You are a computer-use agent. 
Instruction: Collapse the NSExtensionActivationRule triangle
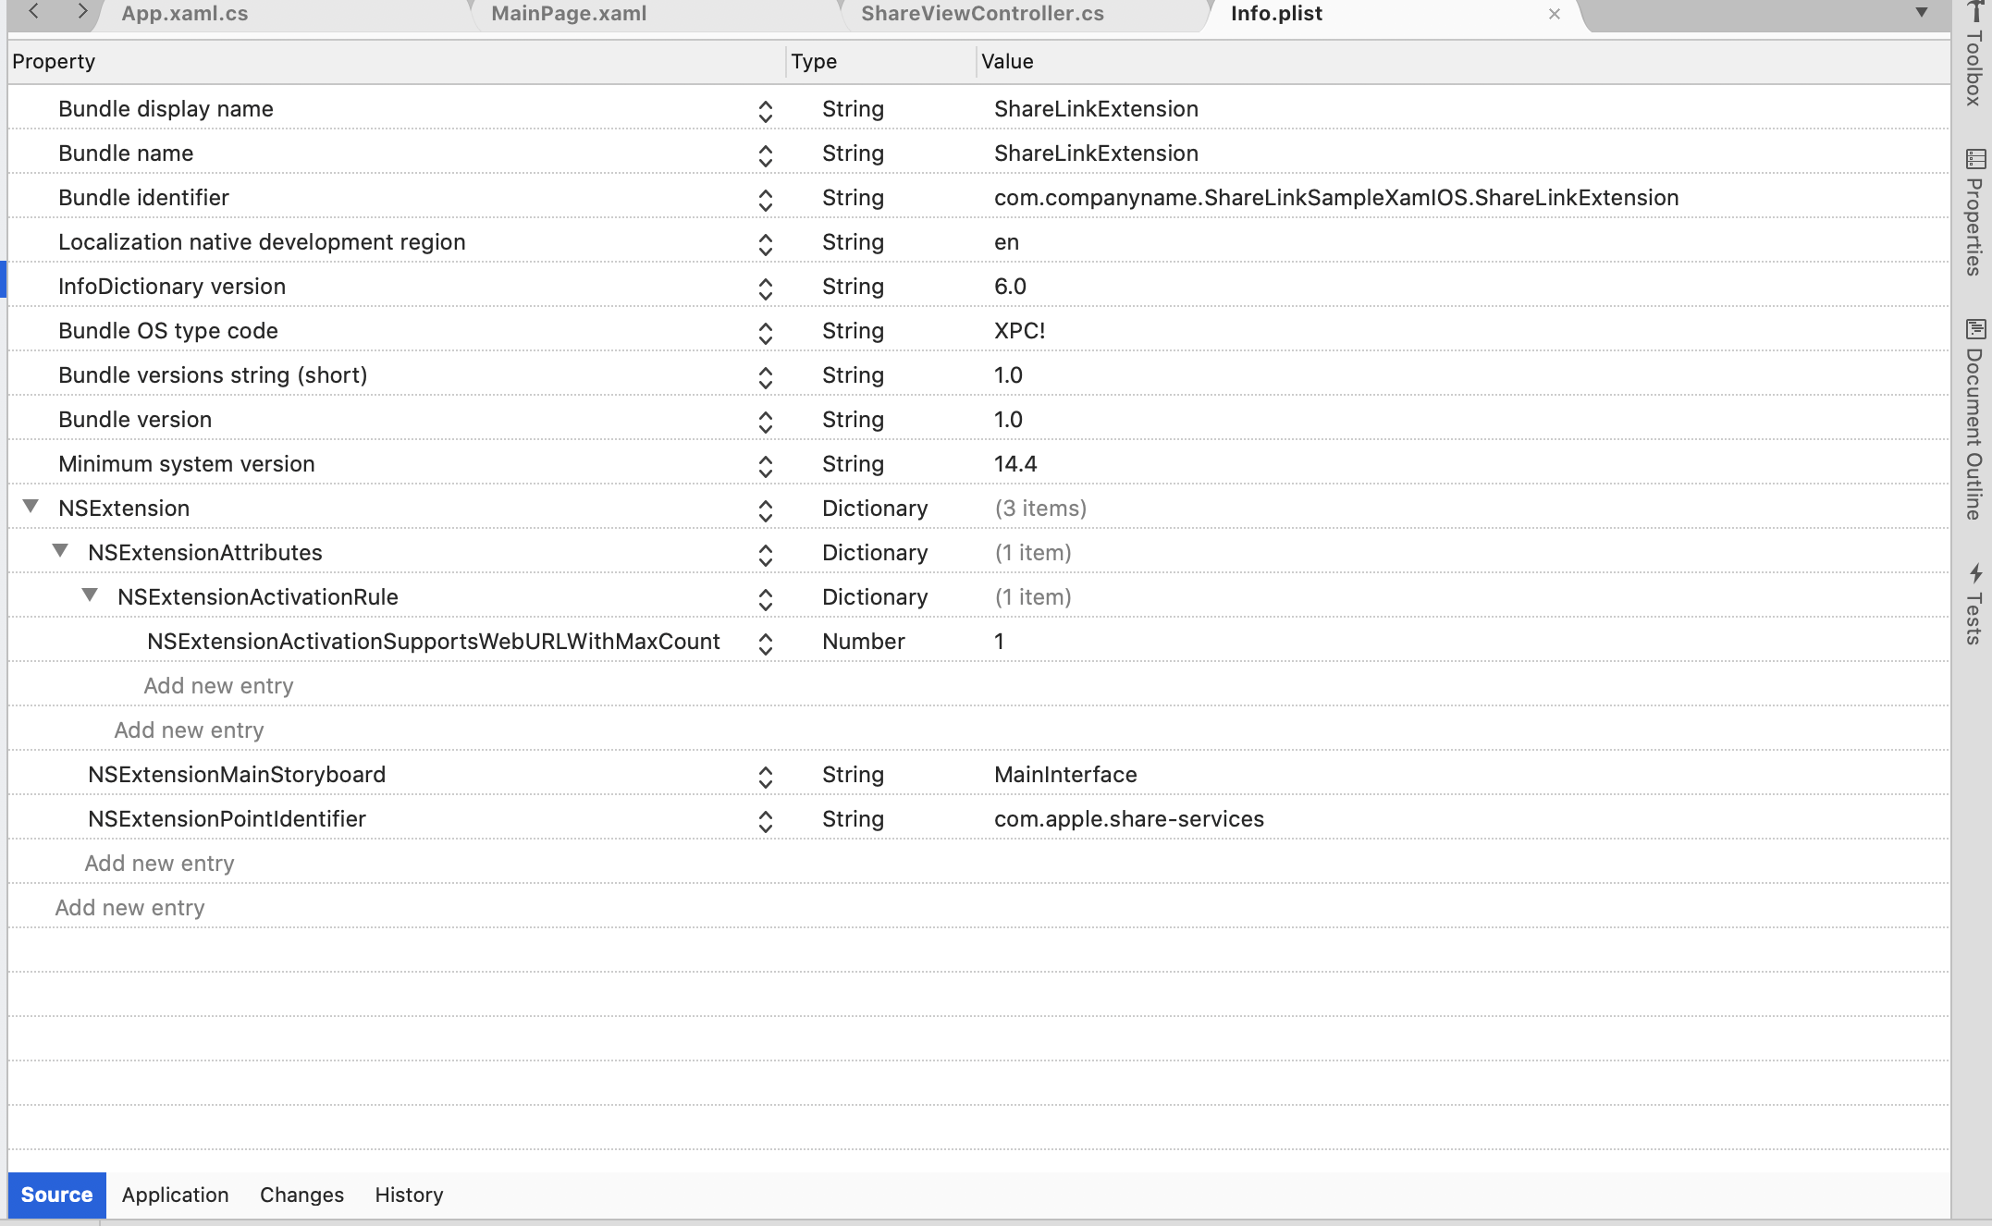coord(90,595)
